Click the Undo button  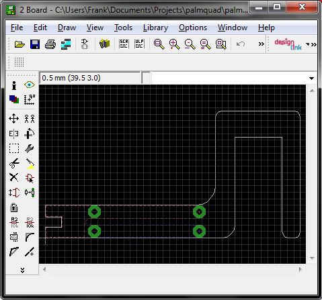(x=241, y=44)
